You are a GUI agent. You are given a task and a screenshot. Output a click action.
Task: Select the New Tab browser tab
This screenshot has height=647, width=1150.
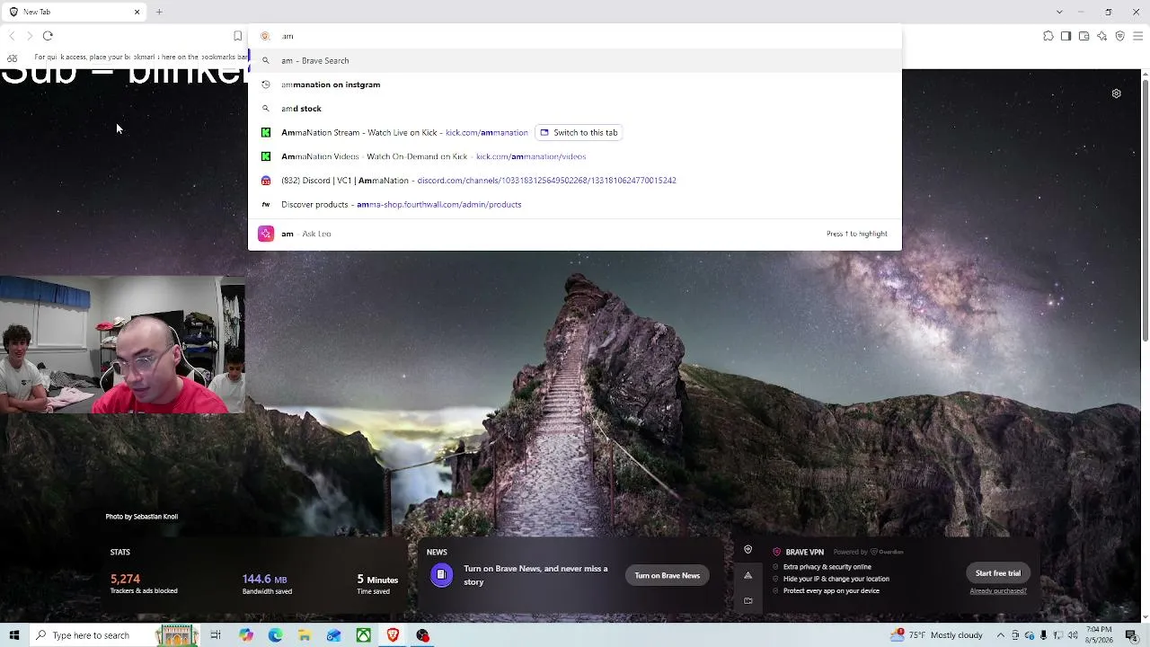(x=75, y=12)
